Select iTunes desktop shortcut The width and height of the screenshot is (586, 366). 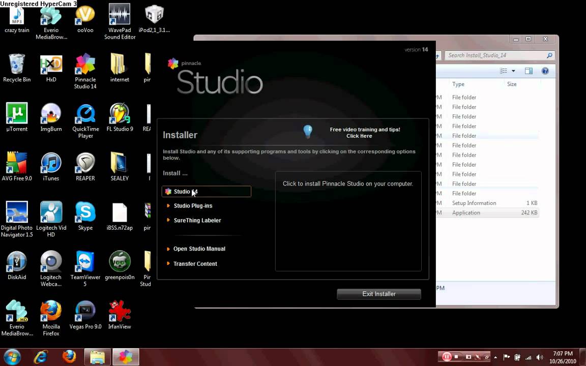[51, 167]
